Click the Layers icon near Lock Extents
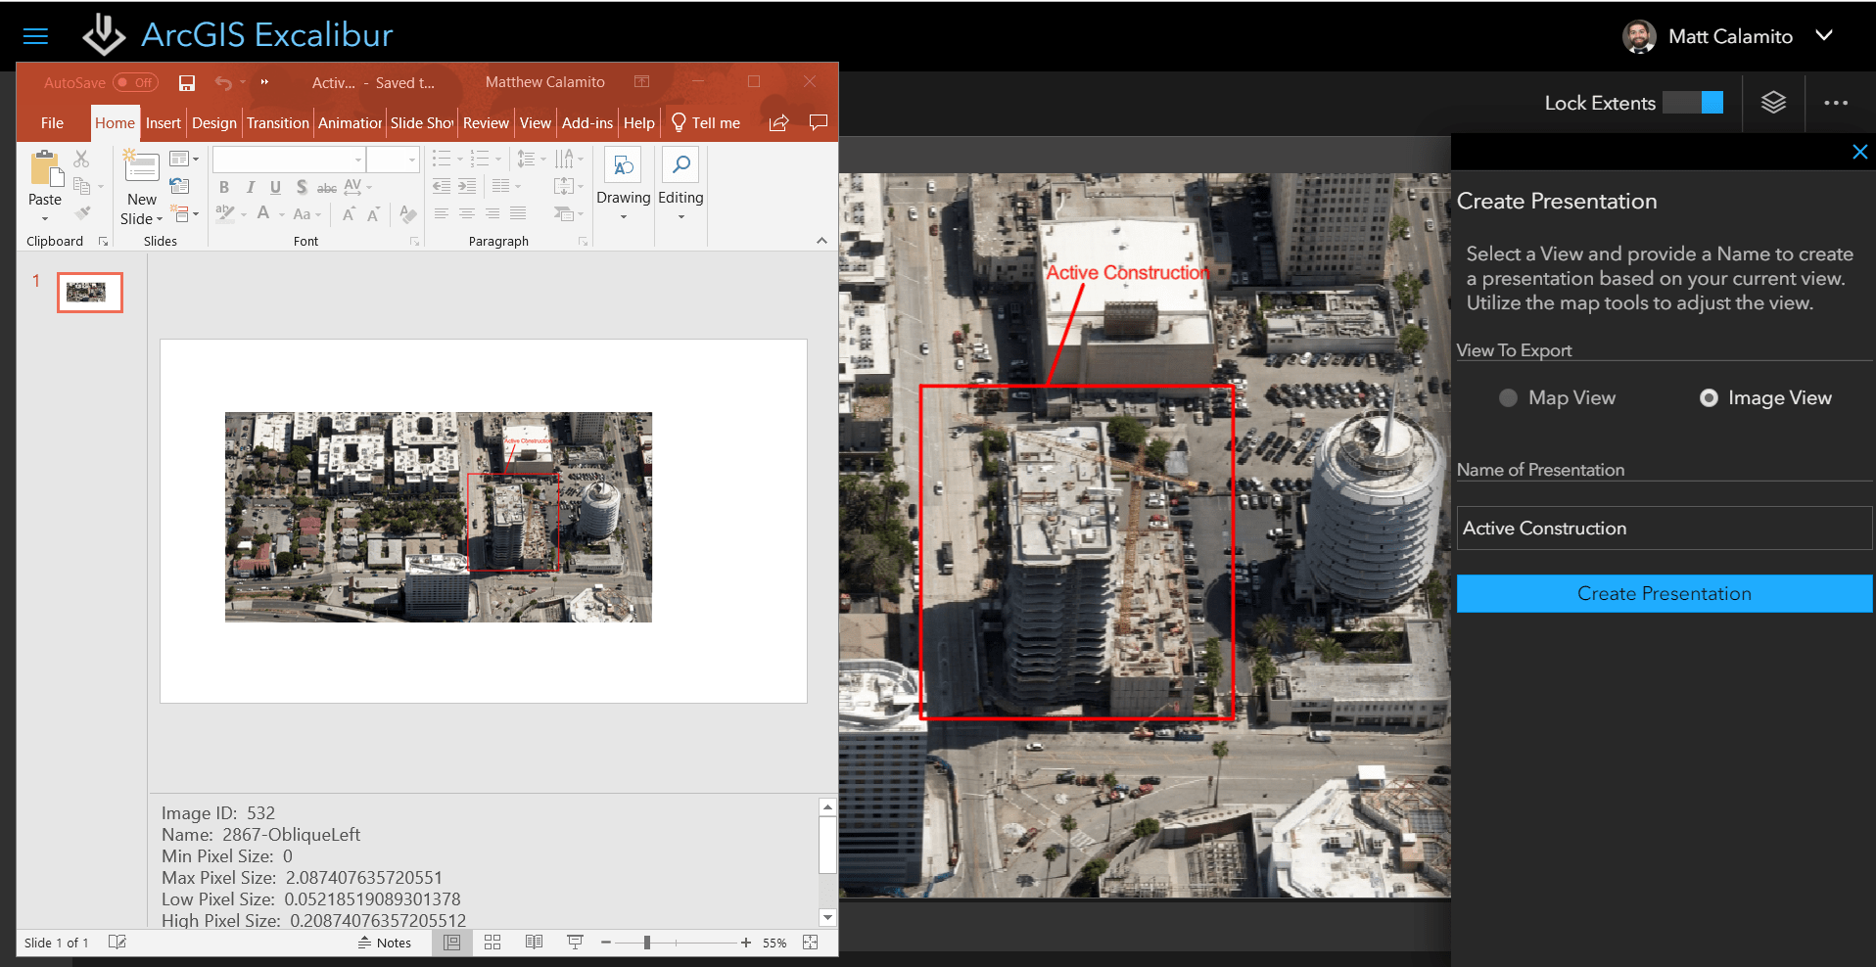 (1773, 103)
